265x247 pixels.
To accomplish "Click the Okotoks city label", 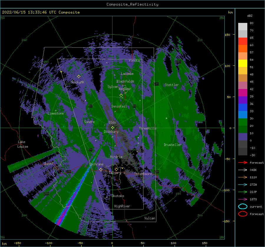I will [118, 196].
